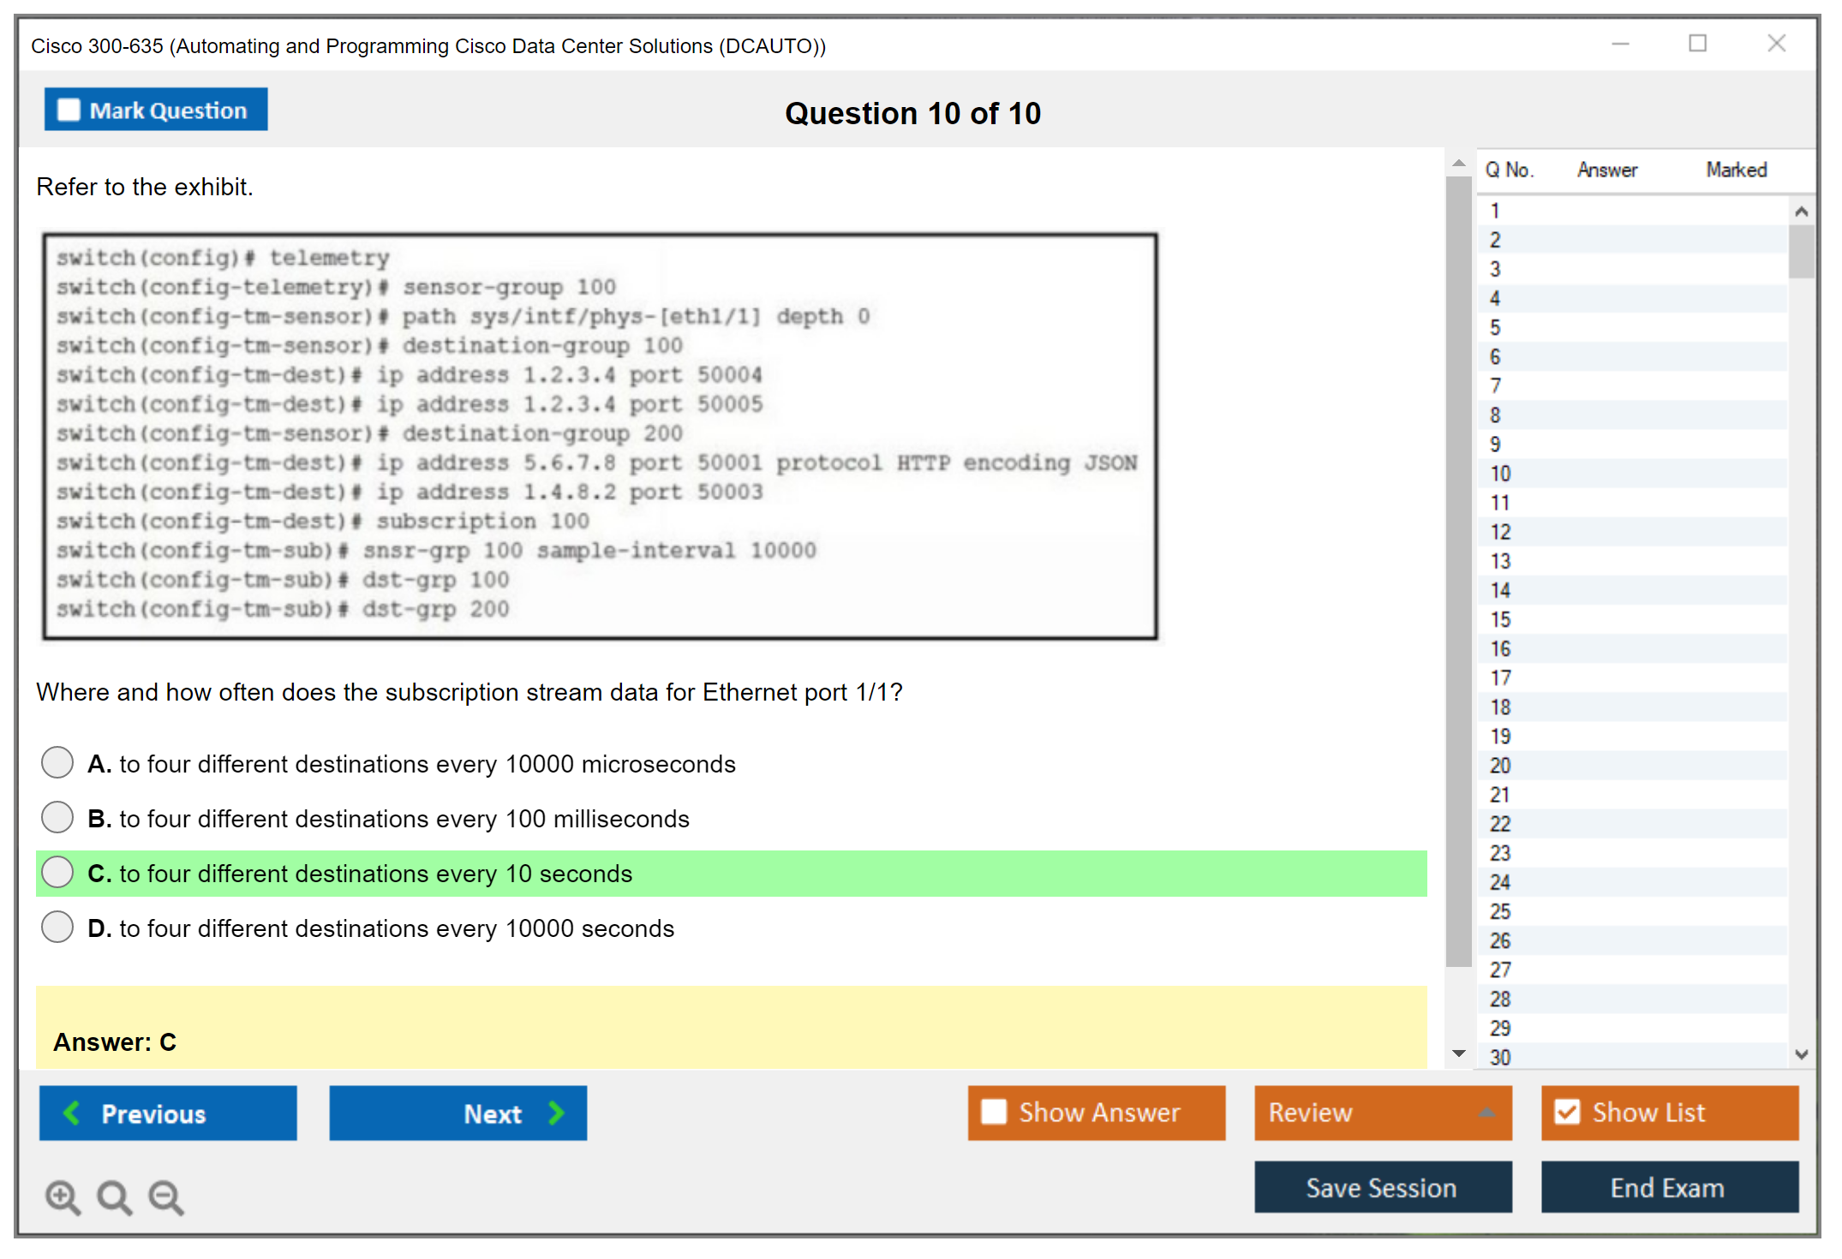Choose option C, every 10 seconds
Image resolution: width=1842 pixels, height=1259 pixels.
(x=57, y=873)
